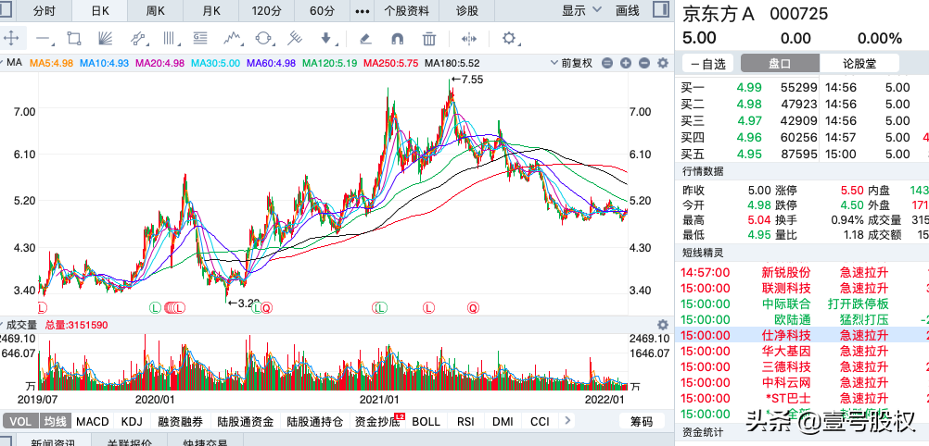This screenshot has height=446, width=929.
Task: Select the eraser tool
Action: pyautogui.click(x=365, y=39)
